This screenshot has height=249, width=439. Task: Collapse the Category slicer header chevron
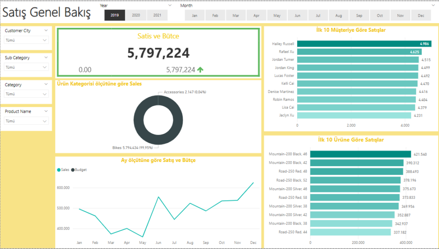tap(46, 85)
